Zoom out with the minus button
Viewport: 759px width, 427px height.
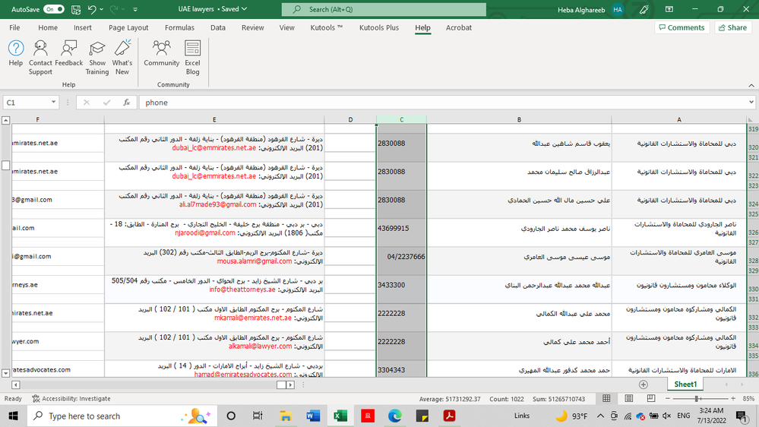click(668, 398)
